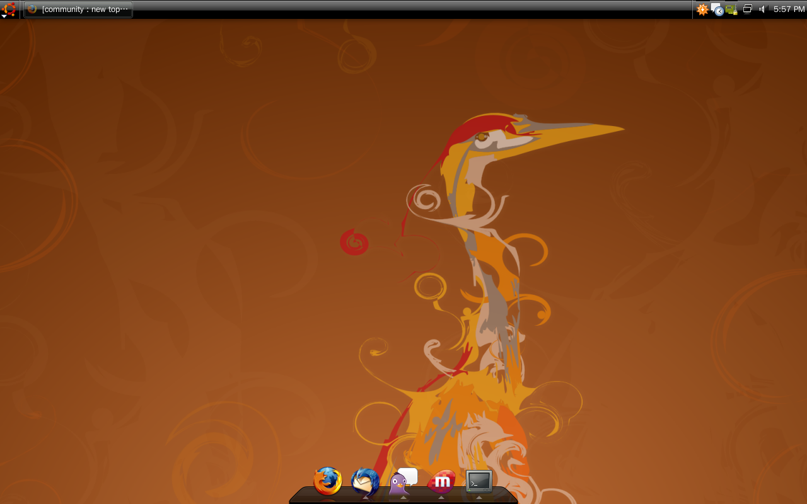Click the running indicator triangle under Terminal

(x=479, y=498)
